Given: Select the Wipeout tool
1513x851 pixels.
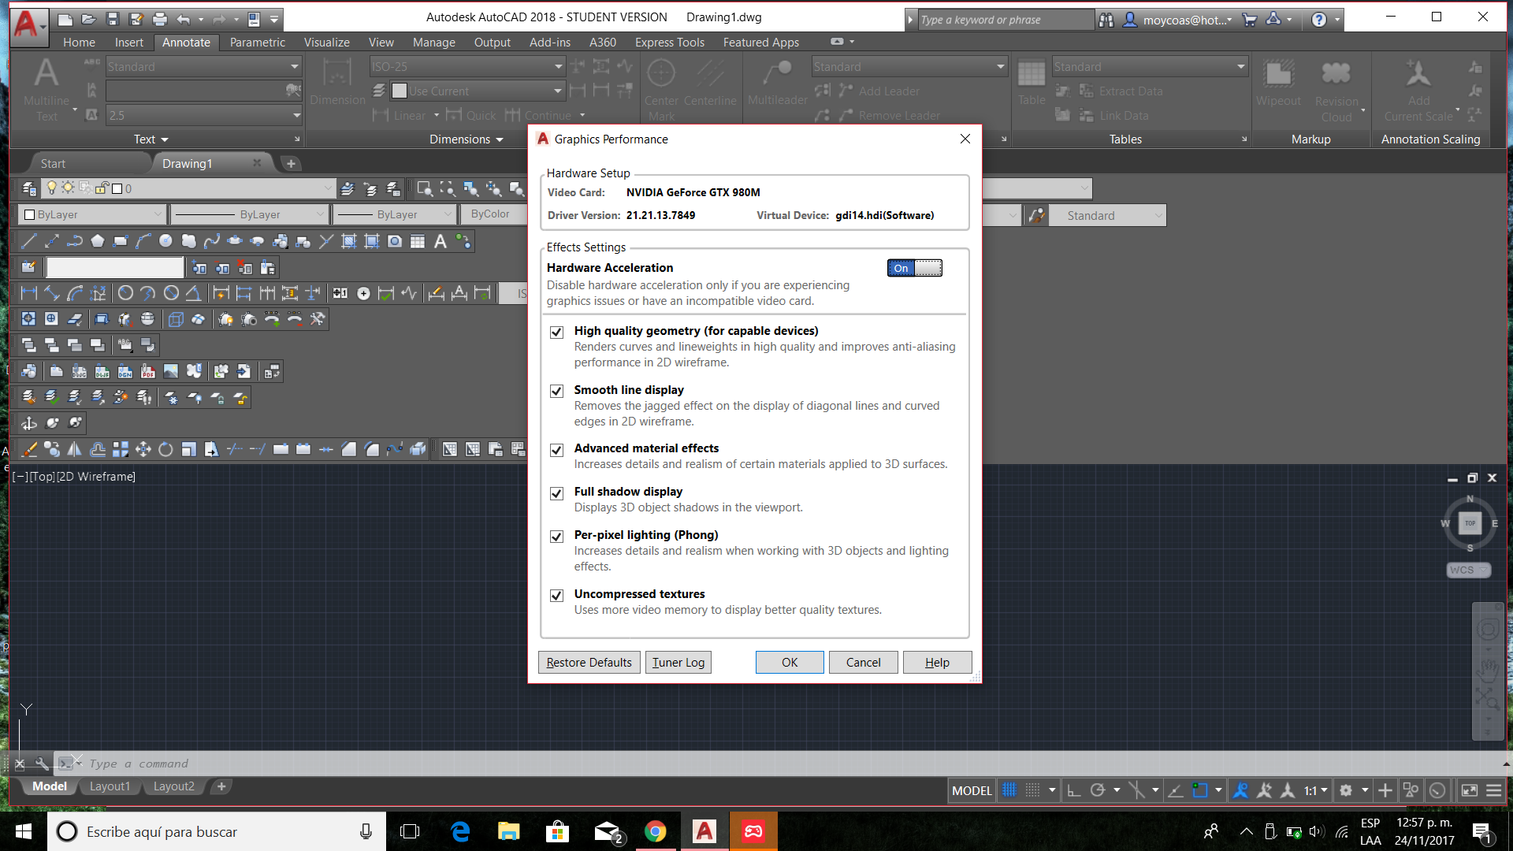Looking at the screenshot, I should tap(1278, 87).
